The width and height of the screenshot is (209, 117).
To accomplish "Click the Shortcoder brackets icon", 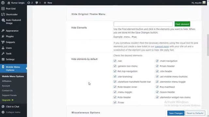I will [x=3, y=14].
